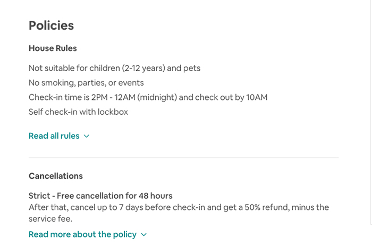Click the words 'service fee.'
This screenshot has height=245, width=372.
[50, 218]
